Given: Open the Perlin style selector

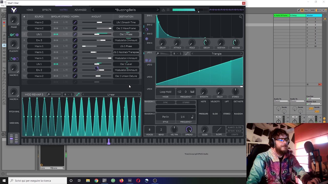Looking at the screenshot, I should (166, 117).
